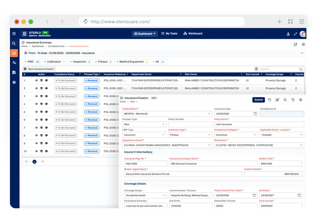
Task: Click the export document icon beside search
Action: coord(256,69)
